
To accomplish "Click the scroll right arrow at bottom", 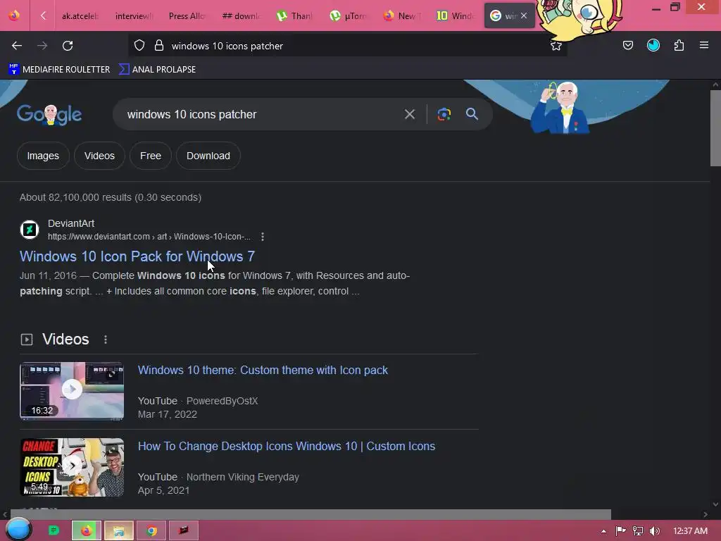I will (x=706, y=514).
